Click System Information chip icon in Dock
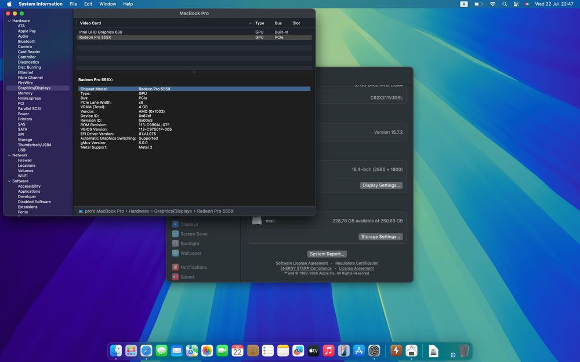The image size is (580, 362). pos(411,350)
